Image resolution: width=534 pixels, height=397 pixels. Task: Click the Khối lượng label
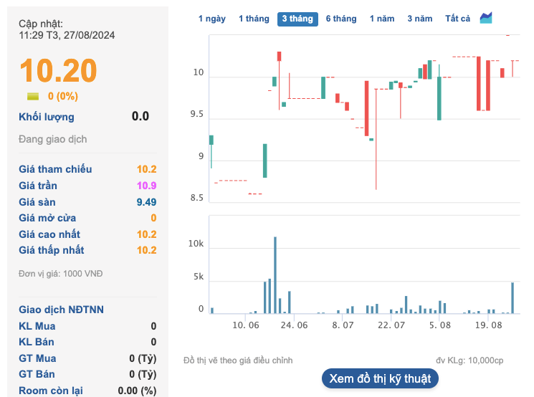pyautogui.click(x=47, y=117)
